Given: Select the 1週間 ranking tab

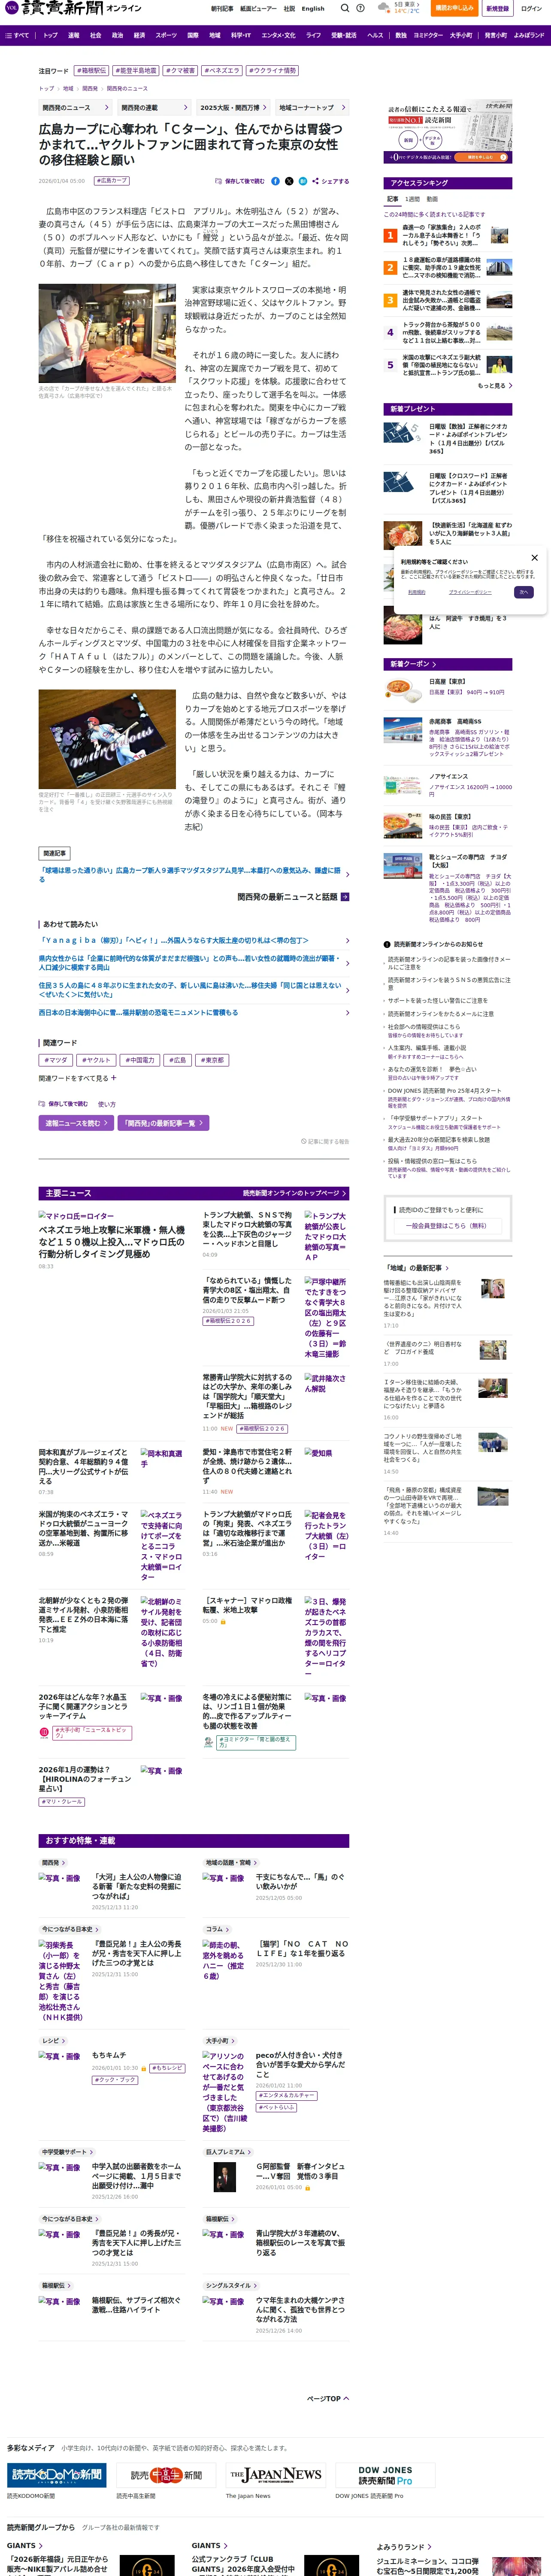Looking at the screenshot, I should 412,199.
